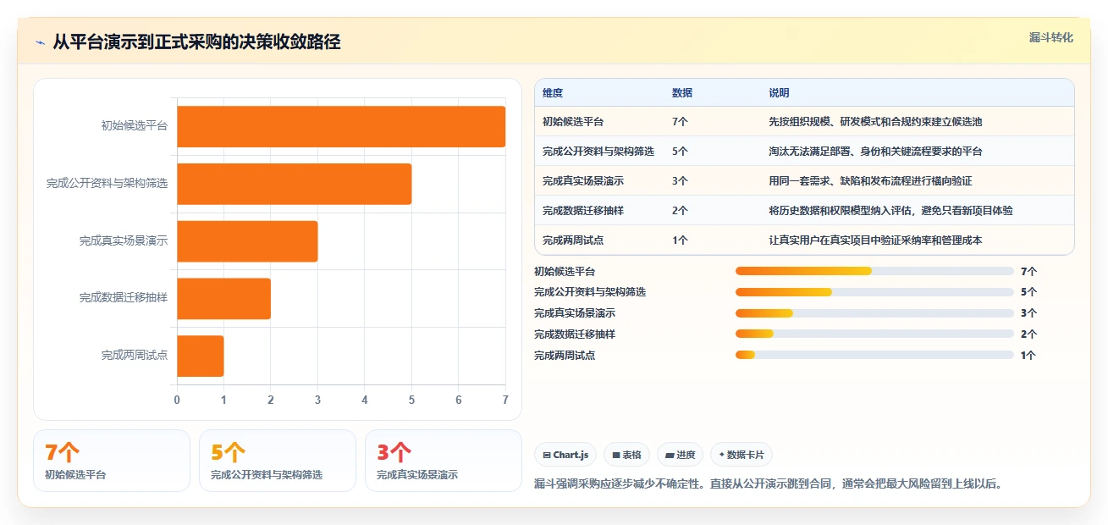Click the 完成两周试点 progress bar
Screen dimensions: 1108x525
874,356
